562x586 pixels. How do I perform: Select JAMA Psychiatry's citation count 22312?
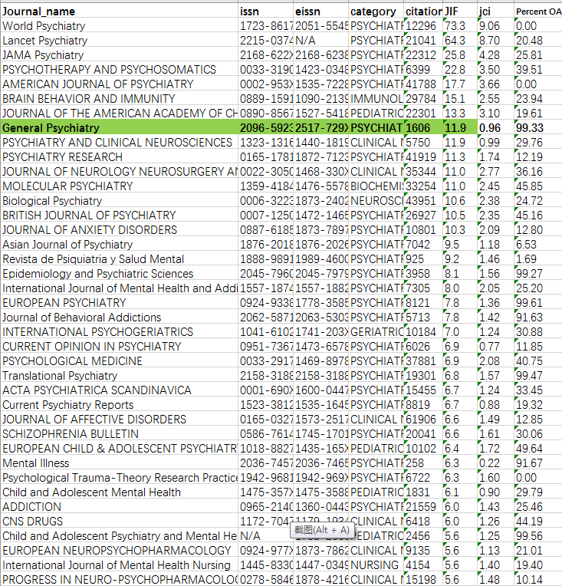coord(422,54)
